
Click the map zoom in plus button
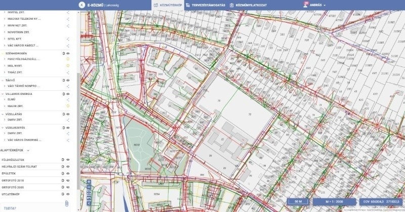click(89, 182)
